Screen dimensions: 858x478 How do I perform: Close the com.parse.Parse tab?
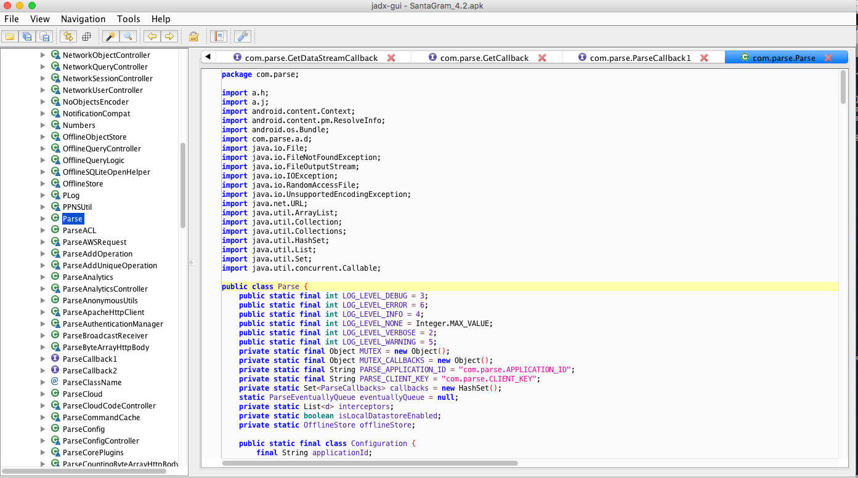[x=828, y=58]
